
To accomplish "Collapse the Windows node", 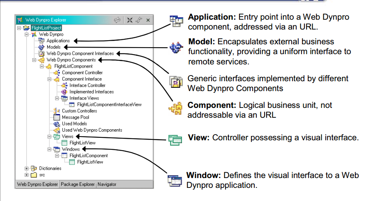I will [49, 149].
